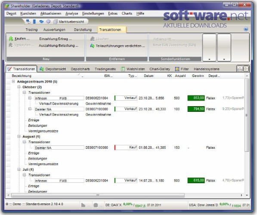Click the Kaufen ... button label
This screenshot has height=215, width=257.
click(x=22, y=39)
